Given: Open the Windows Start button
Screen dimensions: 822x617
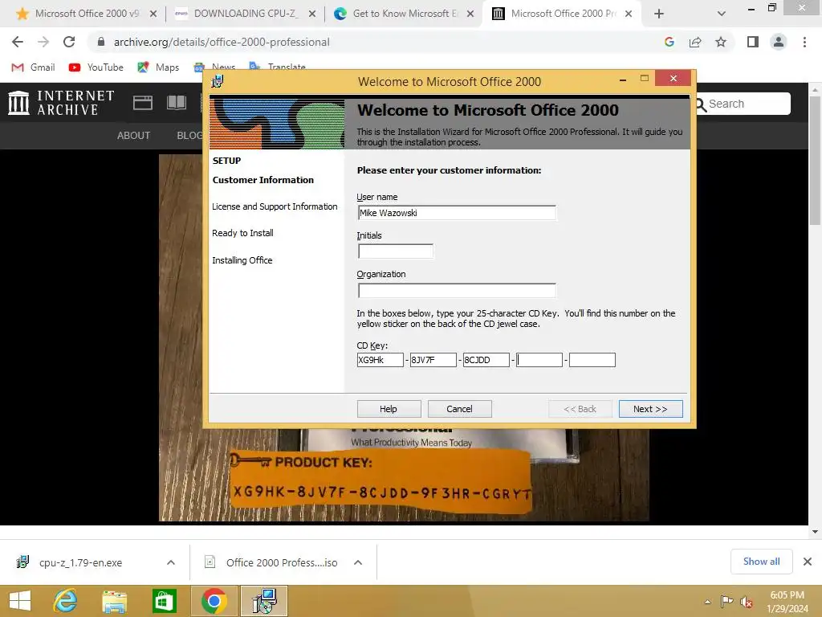Looking at the screenshot, I should coord(20,601).
